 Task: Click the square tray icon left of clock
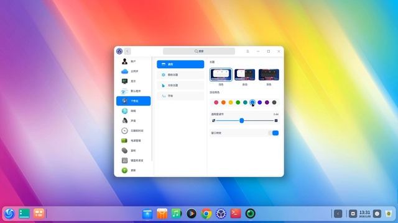coord(353,214)
